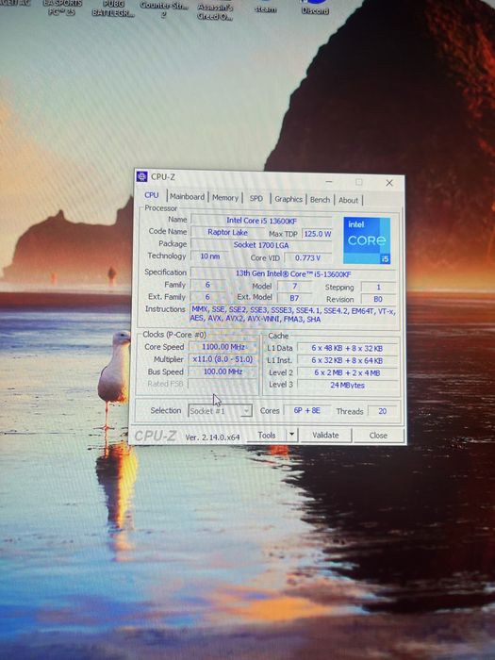Expand the Tools dropdown arrow
Viewport: 495px width, 660px height.
click(x=291, y=435)
